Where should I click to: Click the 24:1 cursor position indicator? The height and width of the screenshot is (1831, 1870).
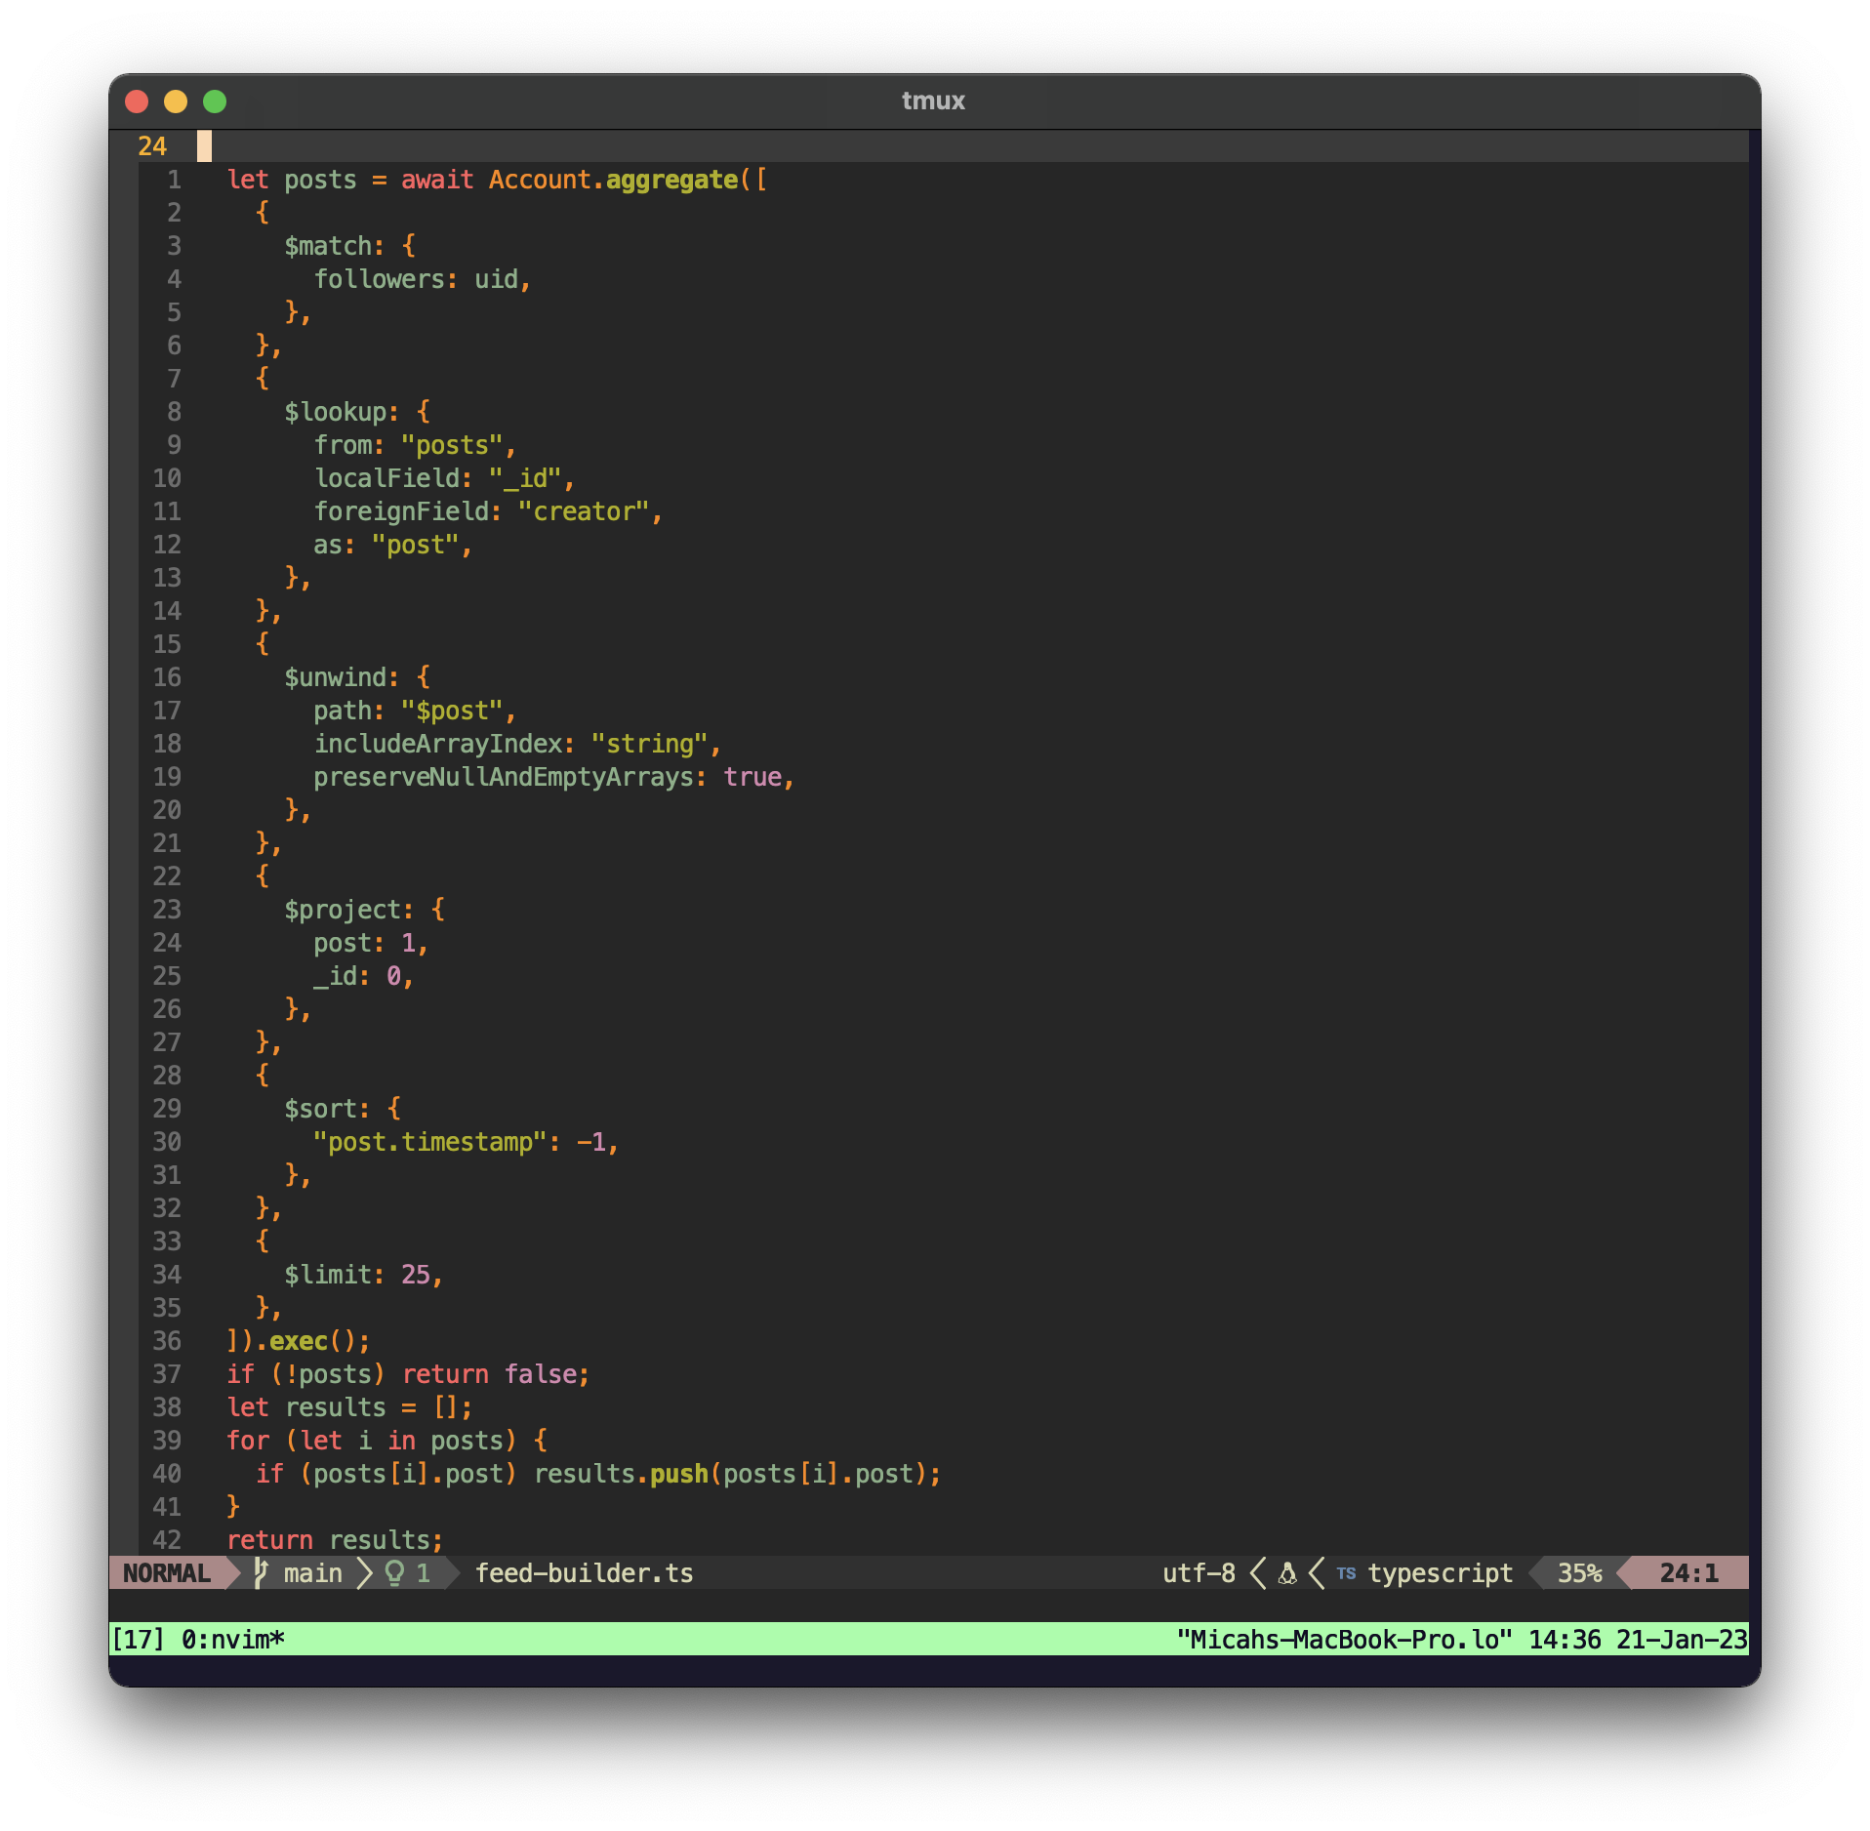click(1688, 1572)
